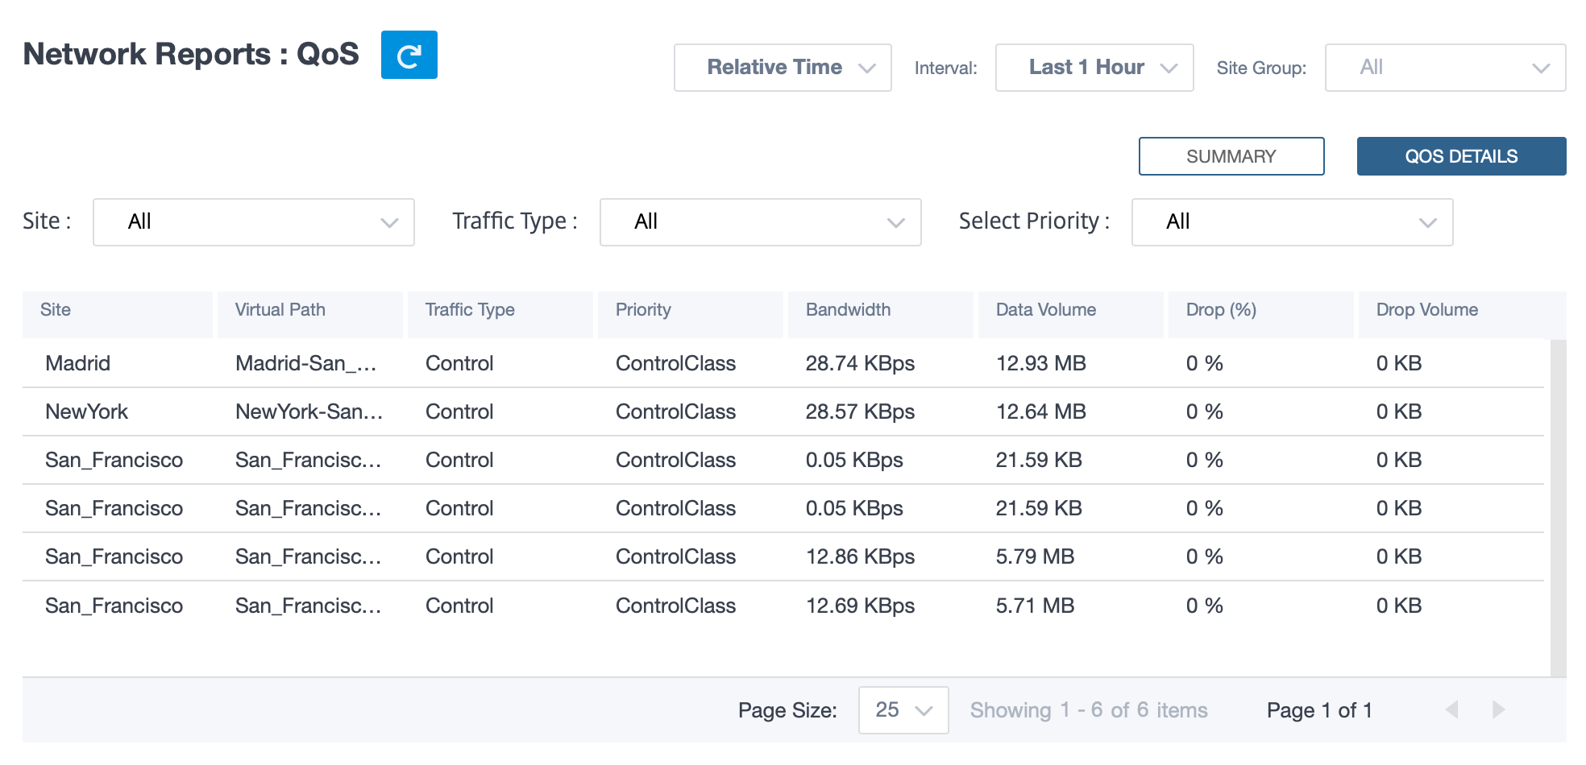Click the Madrid-San_… virtual path cell
1586x765 pixels.
pyautogui.click(x=306, y=363)
